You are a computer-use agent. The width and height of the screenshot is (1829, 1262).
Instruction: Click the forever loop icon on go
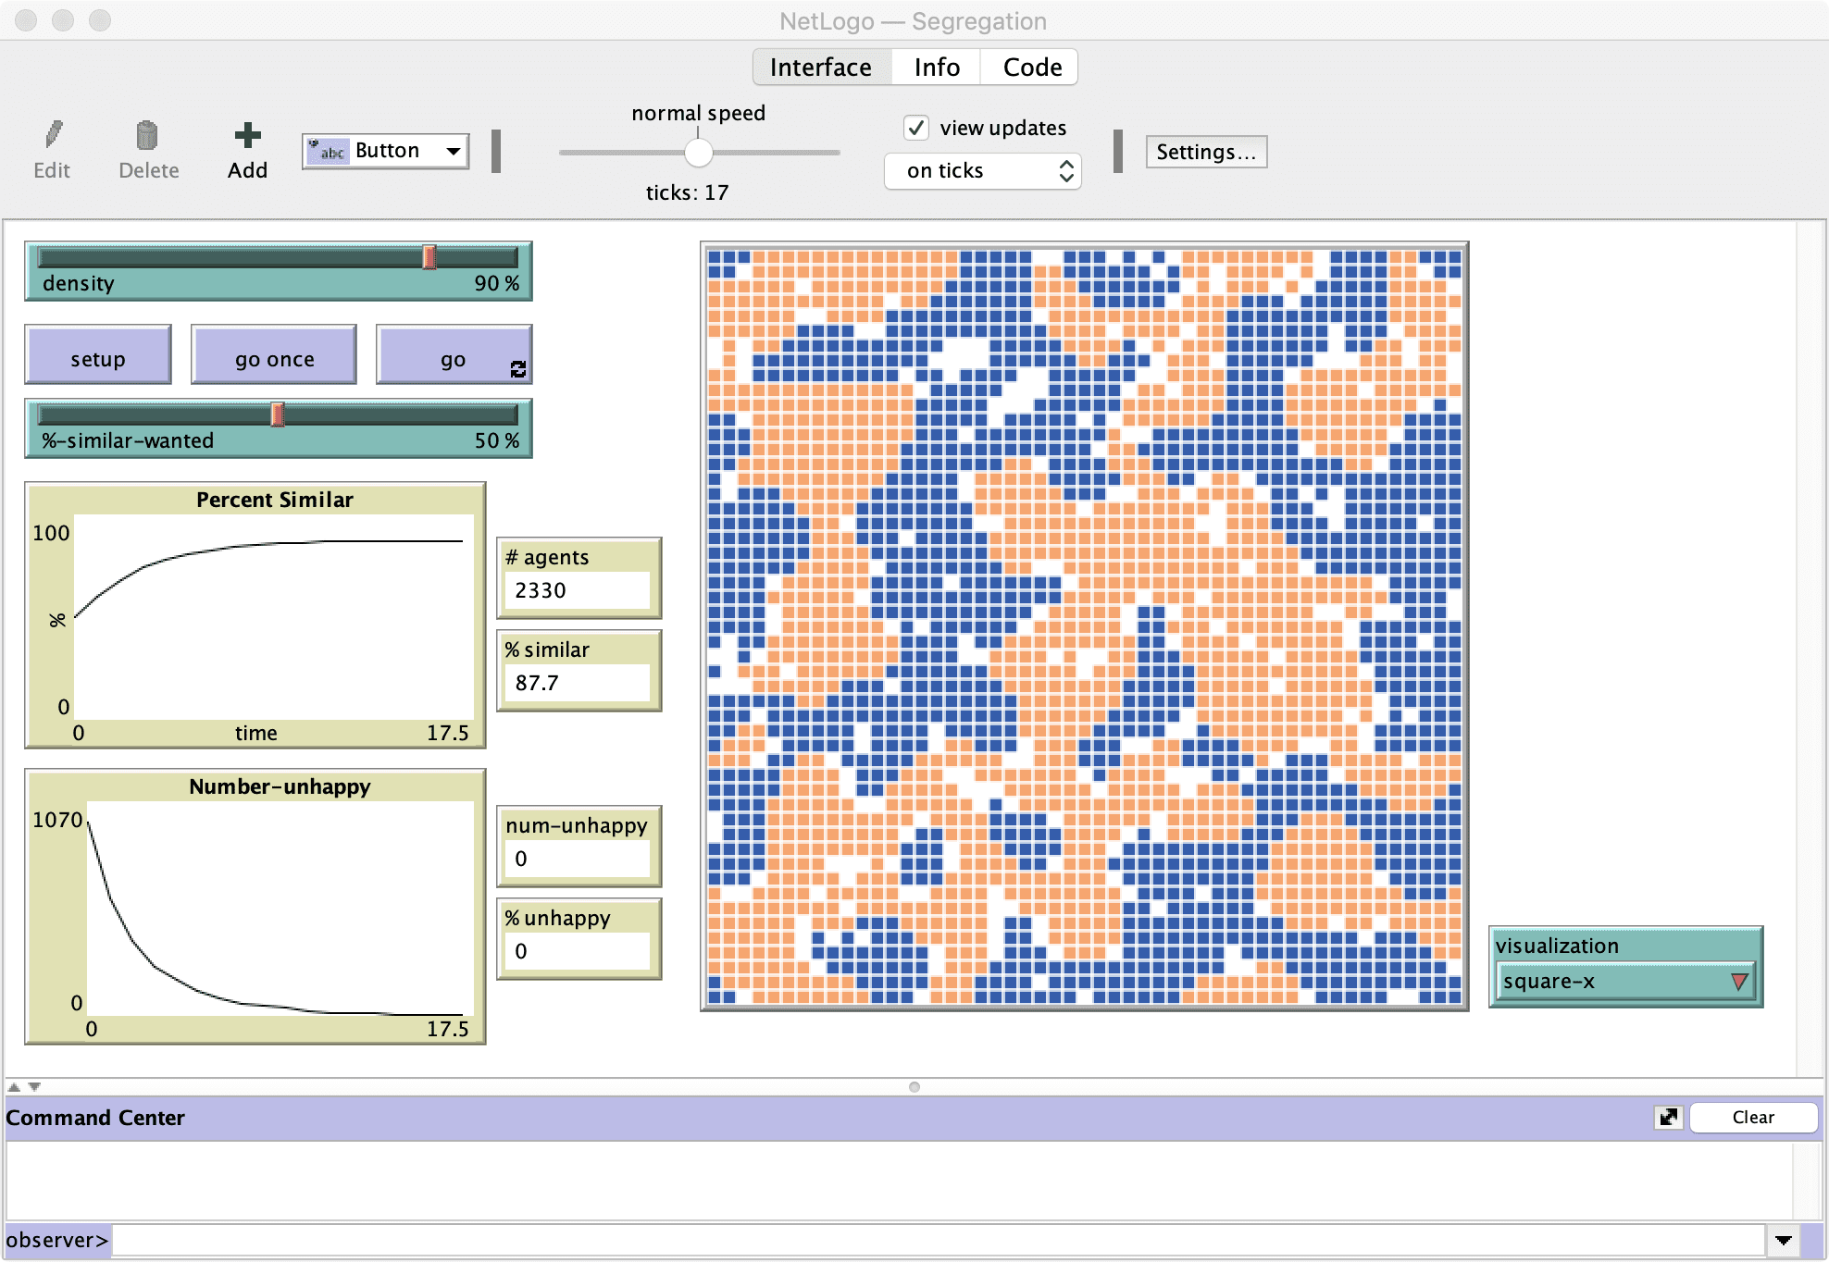point(518,369)
